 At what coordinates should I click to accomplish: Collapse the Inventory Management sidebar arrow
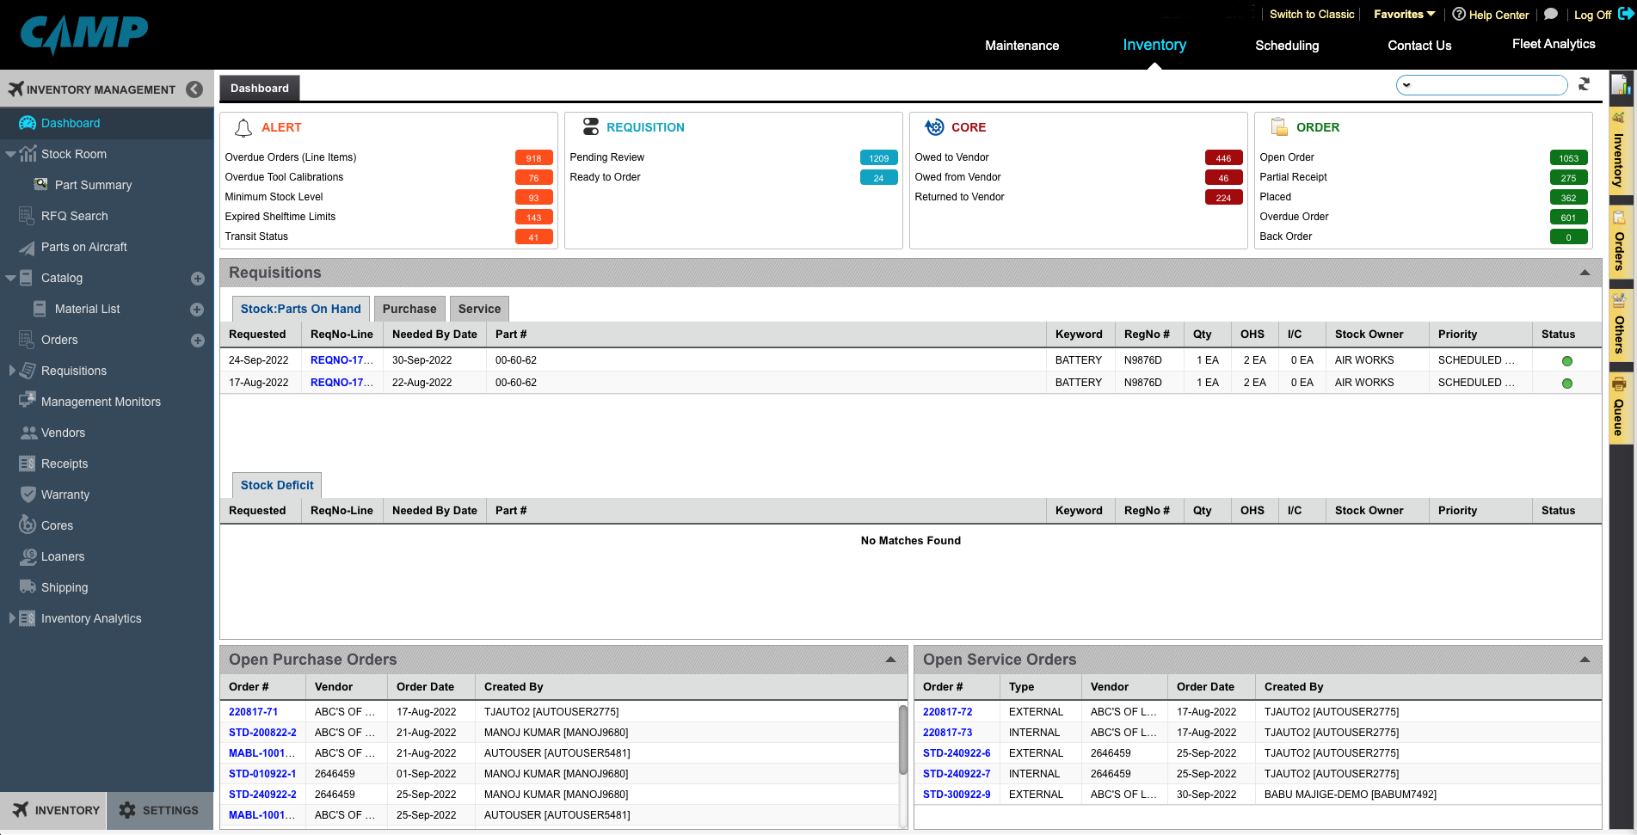[194, 89]
